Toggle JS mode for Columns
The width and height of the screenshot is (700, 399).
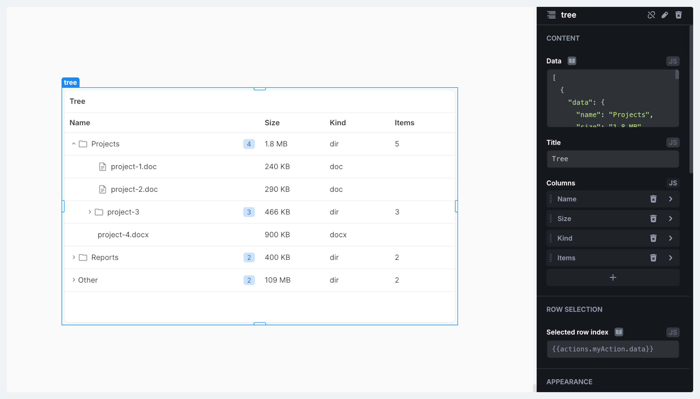point(673,183)
